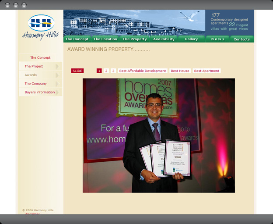
Task: Open the News tab
Action: 217,39
